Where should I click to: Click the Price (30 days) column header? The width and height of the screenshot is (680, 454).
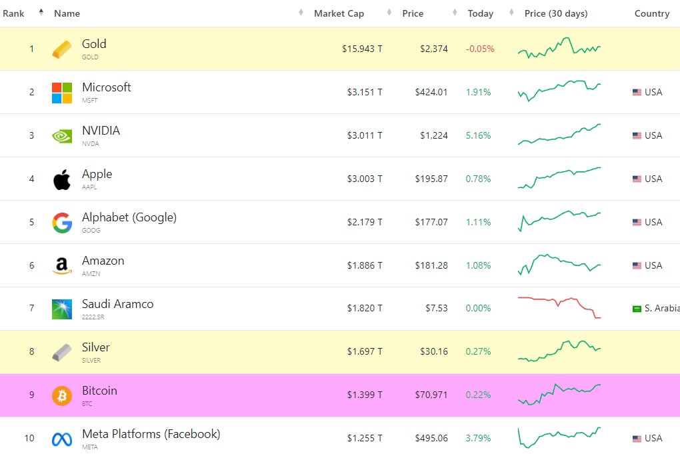click(x=556, y=13)
